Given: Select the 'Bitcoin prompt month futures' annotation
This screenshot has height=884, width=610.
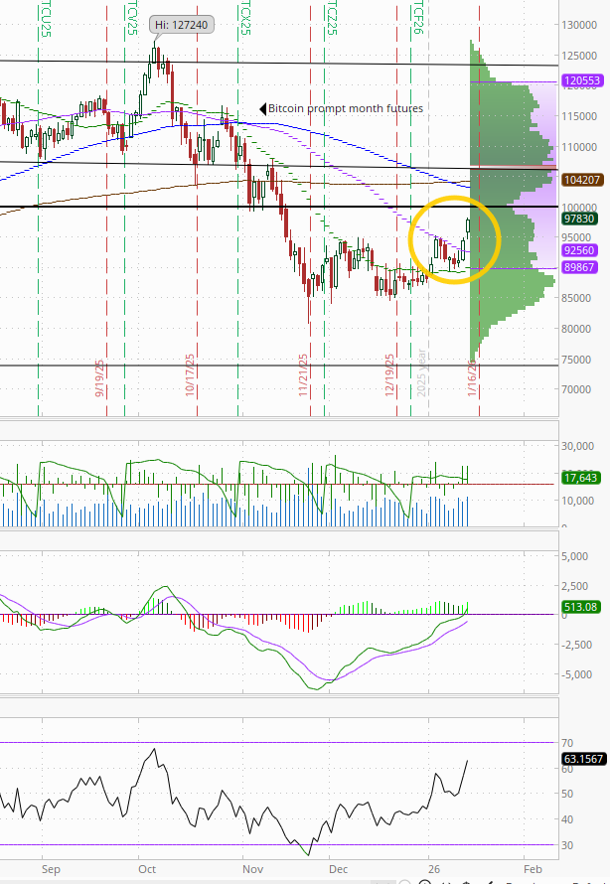Looking at the screenshot, I should pos(345,108).
